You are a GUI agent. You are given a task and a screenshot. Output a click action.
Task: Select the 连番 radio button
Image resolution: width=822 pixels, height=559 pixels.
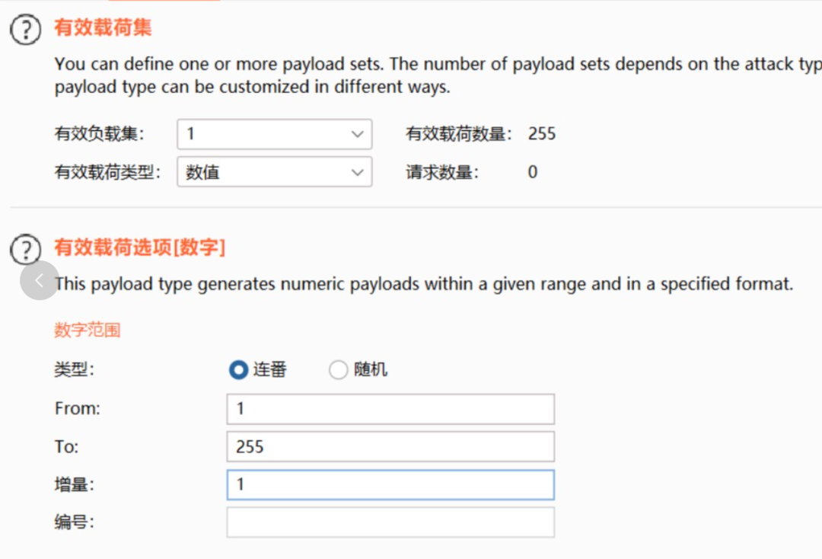(x=238, y=369)
